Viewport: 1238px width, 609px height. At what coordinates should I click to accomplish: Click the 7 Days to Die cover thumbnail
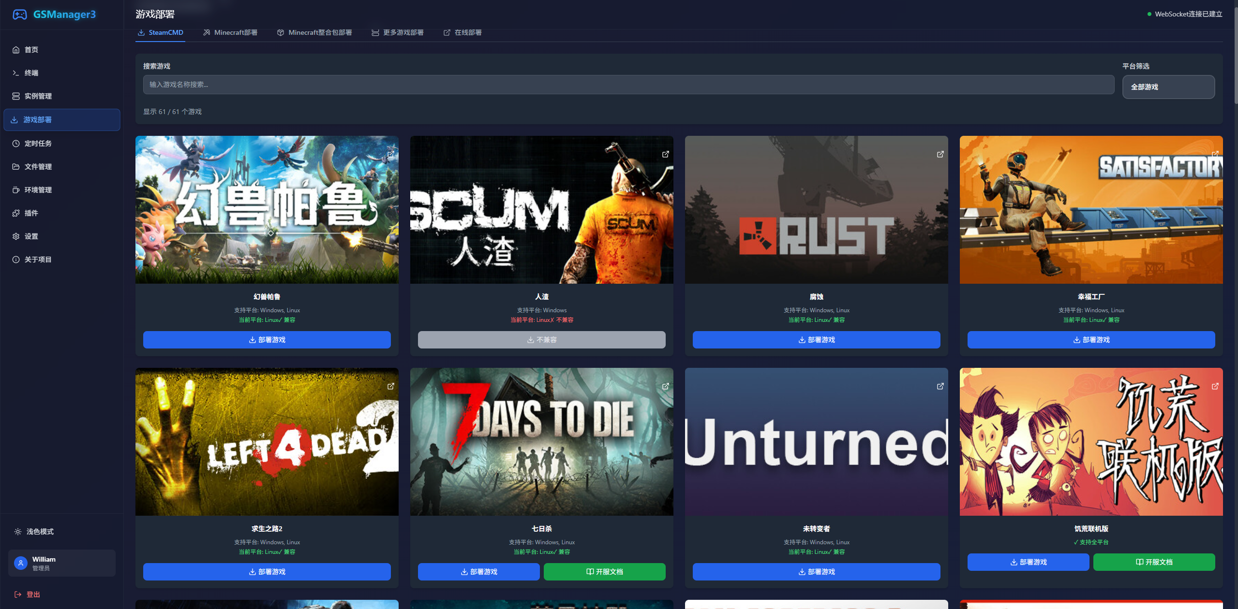(x=542, y=442)
